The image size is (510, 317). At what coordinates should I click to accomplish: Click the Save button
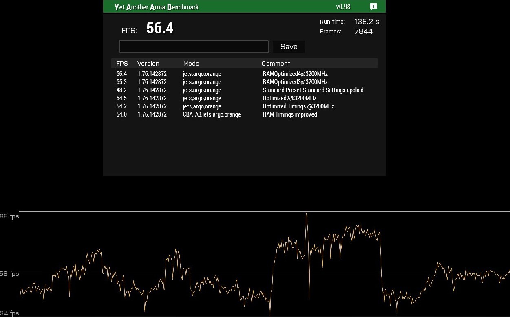[x=289, y=46]
